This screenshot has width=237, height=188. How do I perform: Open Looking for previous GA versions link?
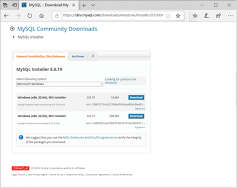tap(120, 81)
